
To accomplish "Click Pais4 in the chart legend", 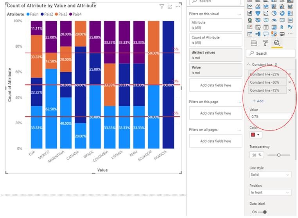I will pyautogui.click(x=75, y=14).
